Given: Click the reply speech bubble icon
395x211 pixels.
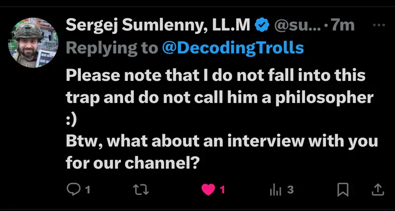Looking at the screenshot, I should (73, 189).
